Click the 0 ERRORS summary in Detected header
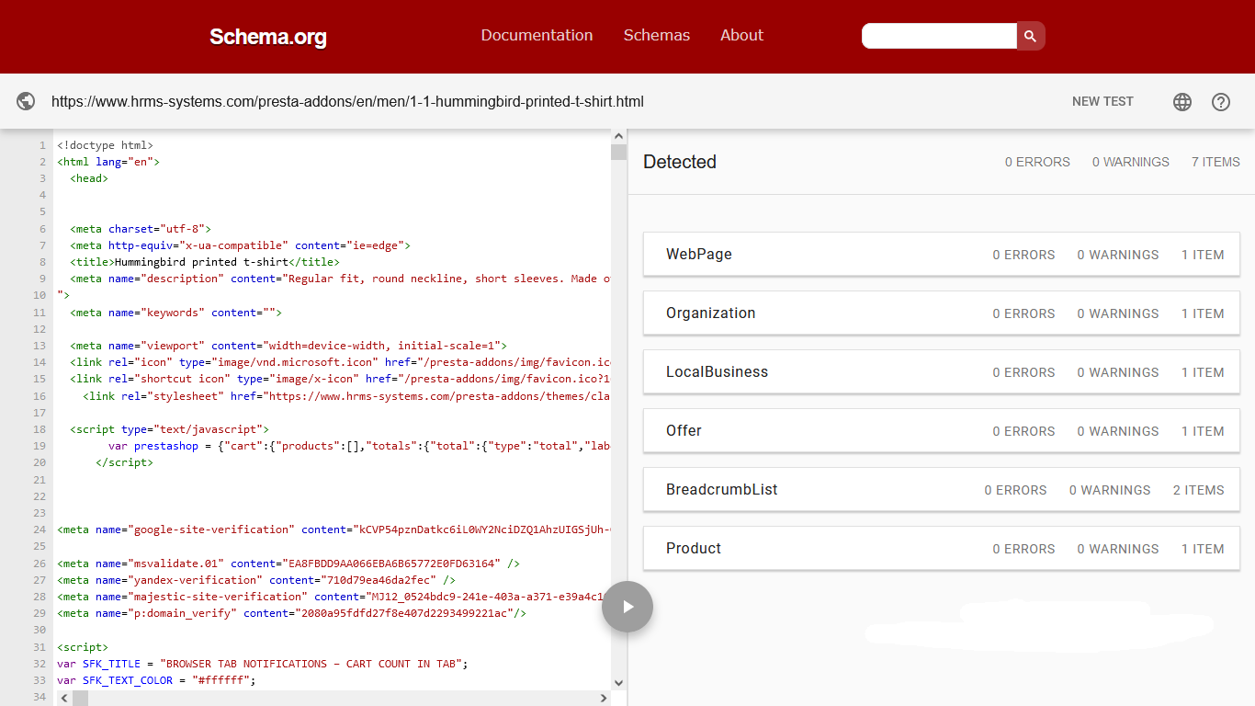Image resolution: width=1255 pixels, height=706 pixels. coord(1037,162)
